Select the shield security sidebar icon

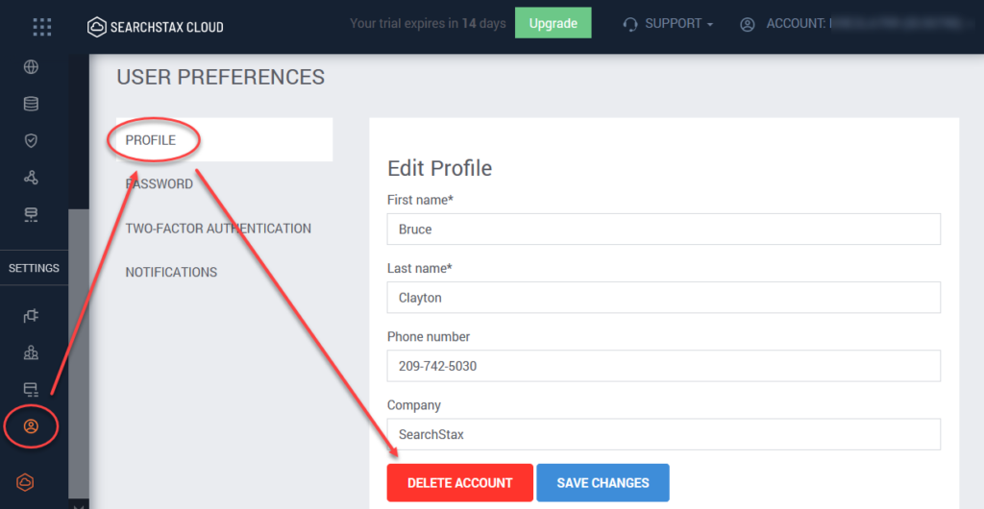tap(31, 140)
